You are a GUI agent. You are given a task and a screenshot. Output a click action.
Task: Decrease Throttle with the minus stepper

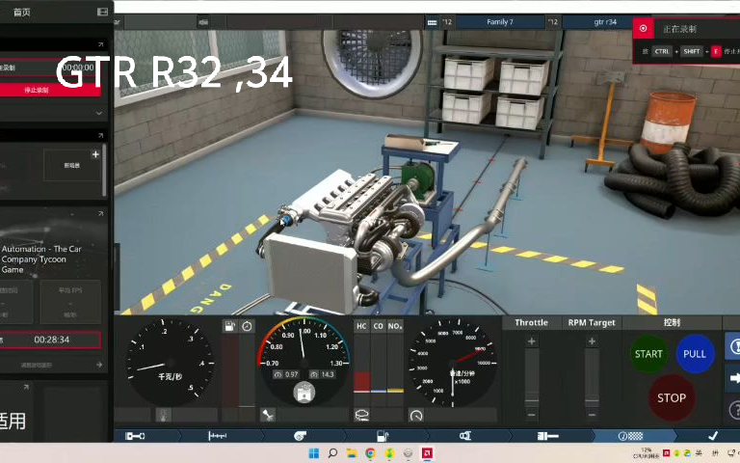532,415
